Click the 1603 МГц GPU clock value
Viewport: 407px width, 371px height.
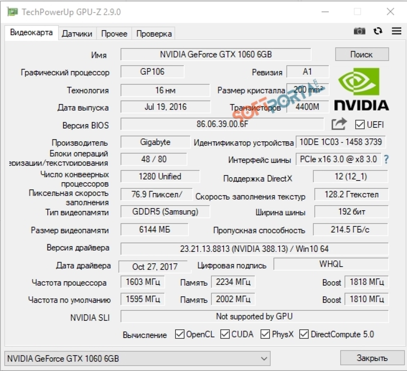143,282
